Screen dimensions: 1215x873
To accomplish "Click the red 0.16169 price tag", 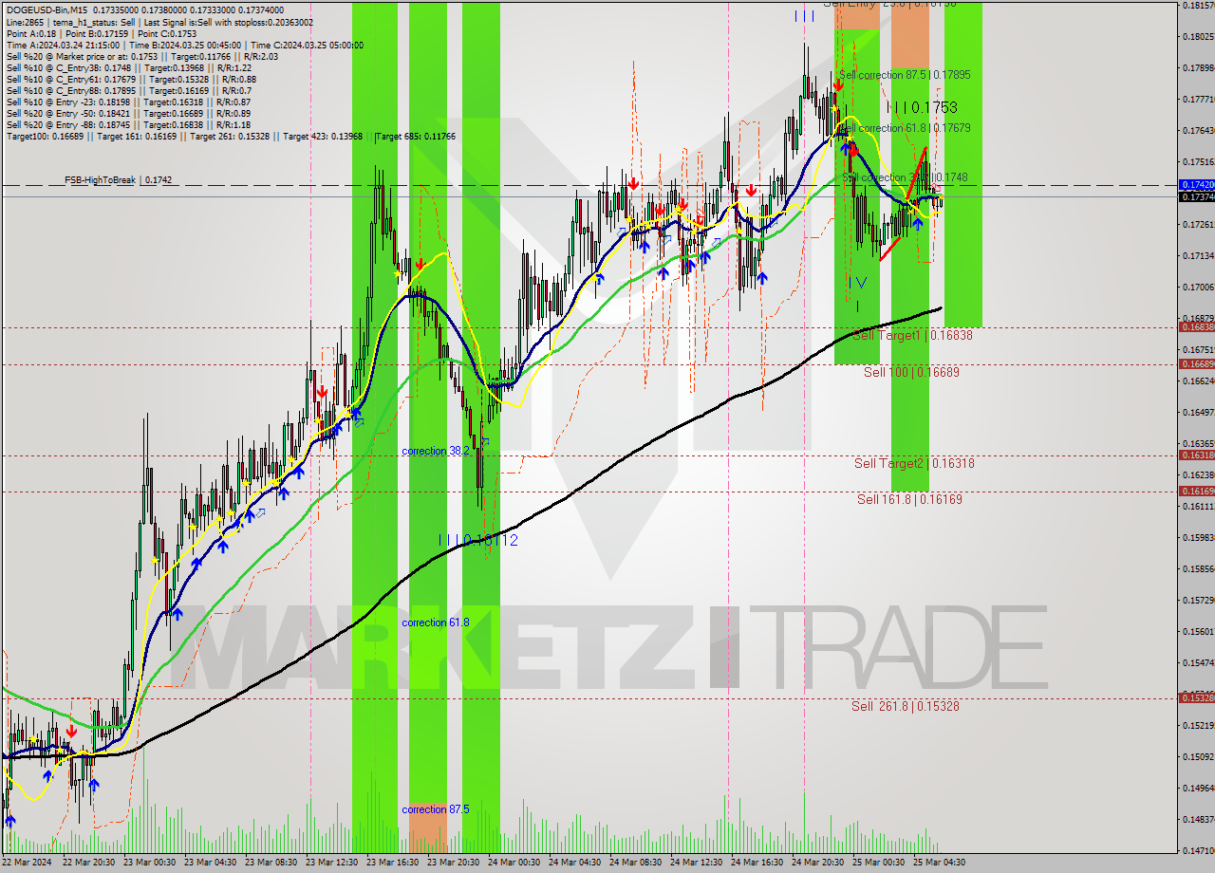I will 1196,491.
